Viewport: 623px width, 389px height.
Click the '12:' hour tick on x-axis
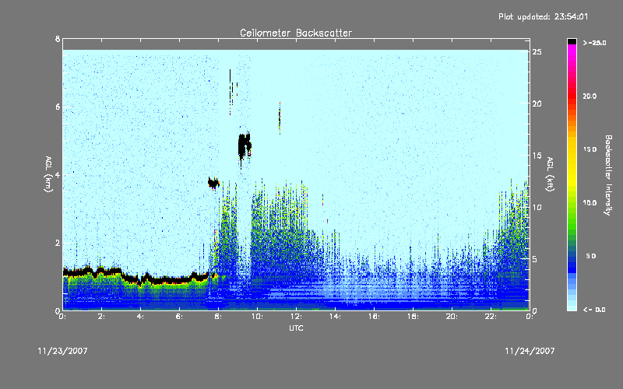coord(297,317)
